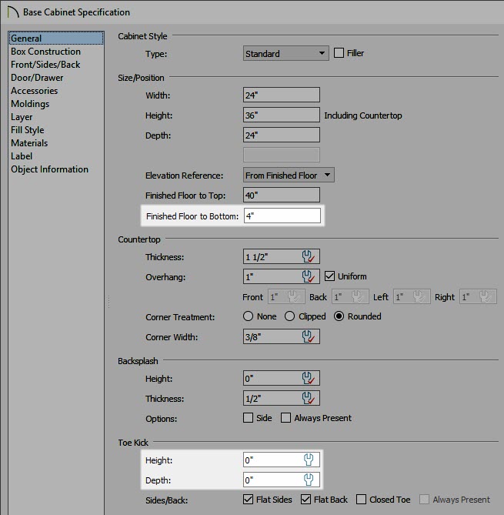This screenshot has height=515, width=504.
Task: Click the Corner Width value field
Action: tap(282, 336)
